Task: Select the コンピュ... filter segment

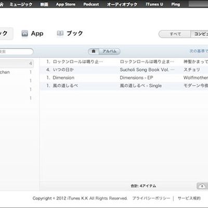Action: pos(199,34)
